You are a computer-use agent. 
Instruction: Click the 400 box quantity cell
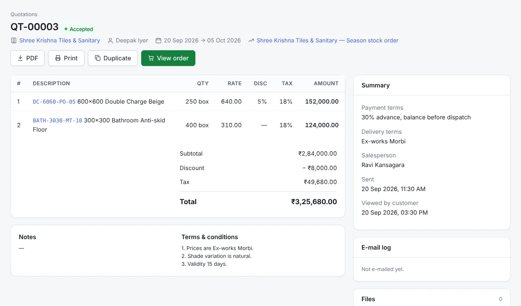(197, 125)
